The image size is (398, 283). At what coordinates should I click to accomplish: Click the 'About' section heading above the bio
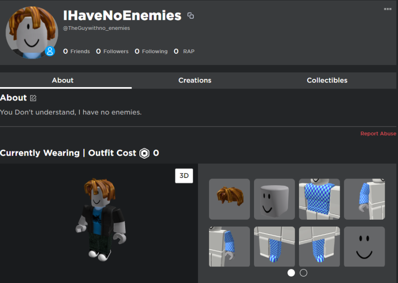pos(13,98)
